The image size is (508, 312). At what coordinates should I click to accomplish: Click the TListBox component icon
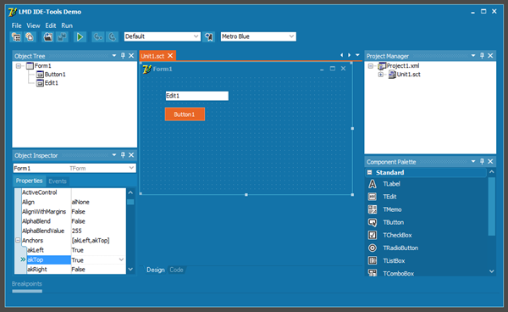[373, 261]
